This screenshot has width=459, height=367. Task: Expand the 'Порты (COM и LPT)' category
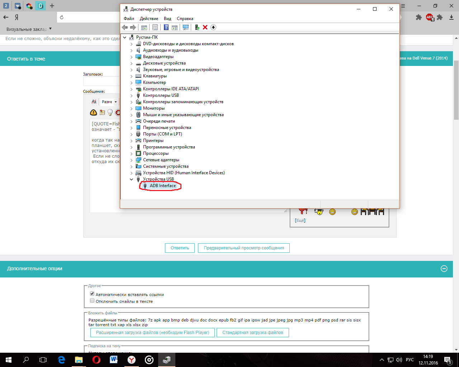(131, 134)
